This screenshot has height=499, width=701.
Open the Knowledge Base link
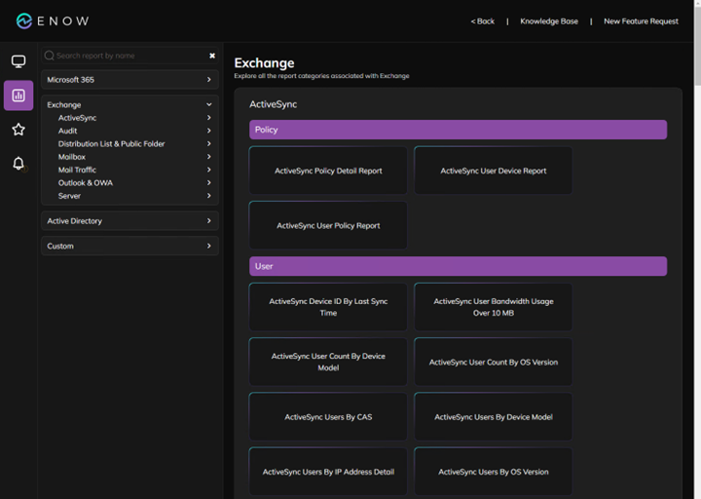coord(548,20)
